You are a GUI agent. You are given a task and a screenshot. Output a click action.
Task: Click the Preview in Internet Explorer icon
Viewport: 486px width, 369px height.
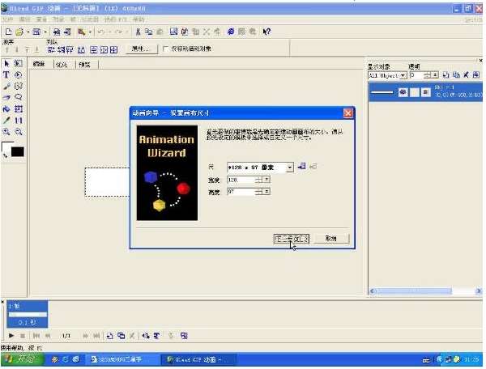point(231,32)
